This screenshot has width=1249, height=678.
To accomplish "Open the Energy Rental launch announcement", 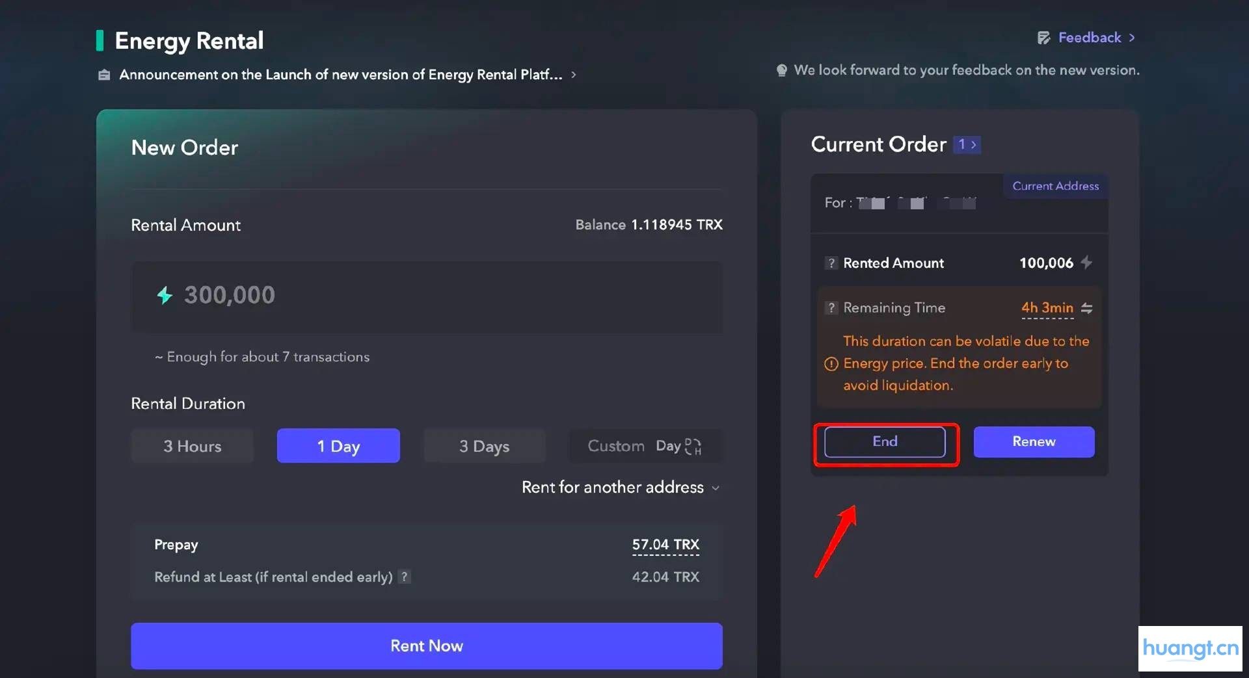I will coord(340,75).
